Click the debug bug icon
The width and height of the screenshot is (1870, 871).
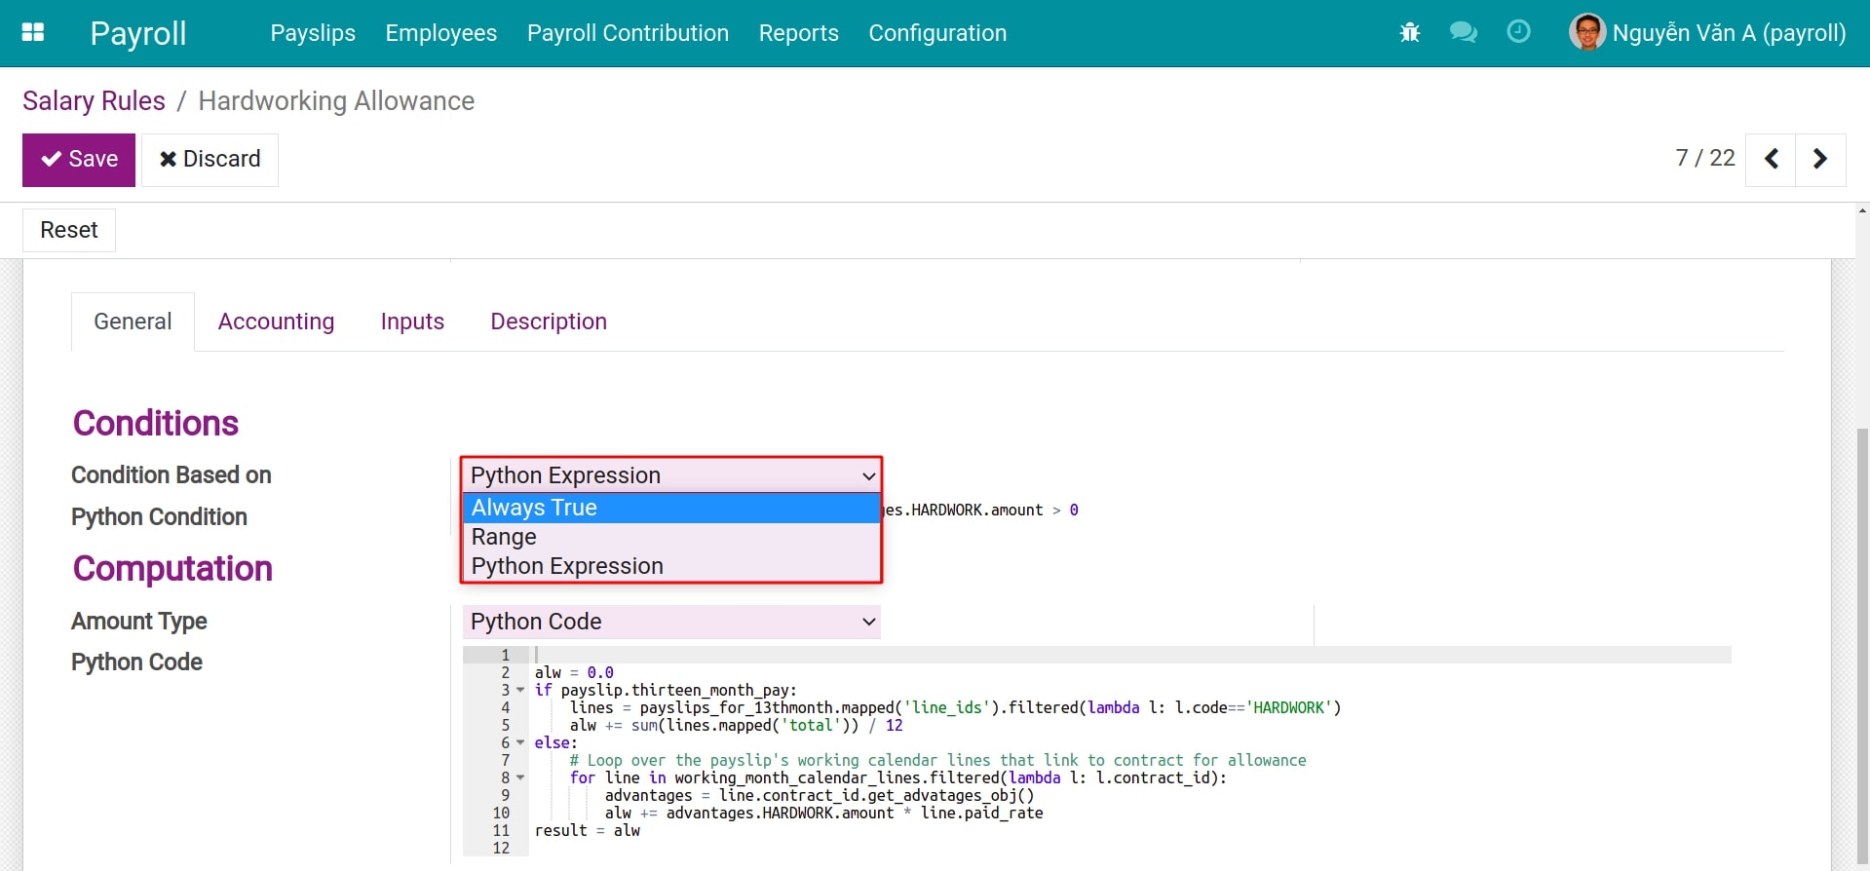click(1409, 33)
